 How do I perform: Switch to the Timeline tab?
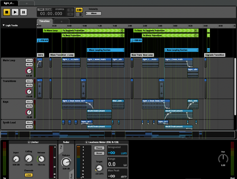click(44, 21)
